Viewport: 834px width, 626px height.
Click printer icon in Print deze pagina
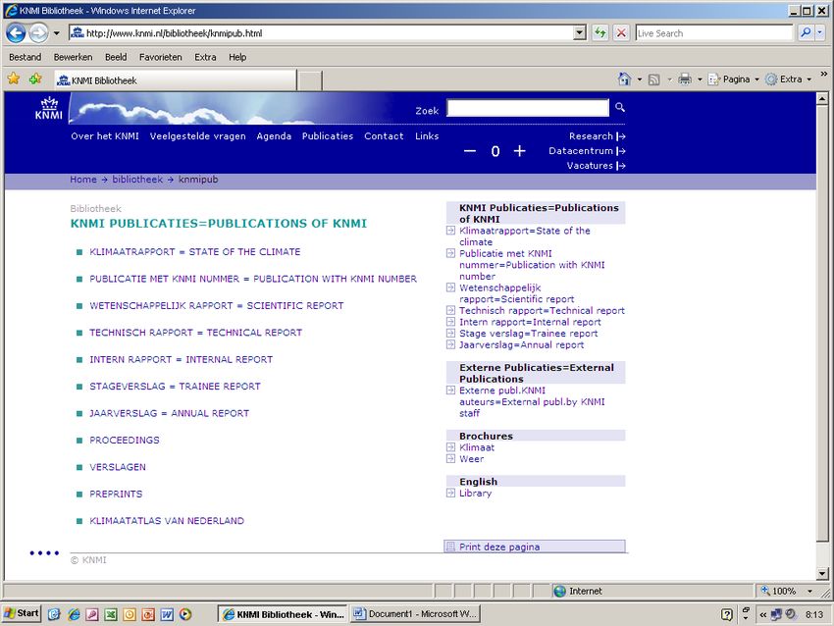450,547
